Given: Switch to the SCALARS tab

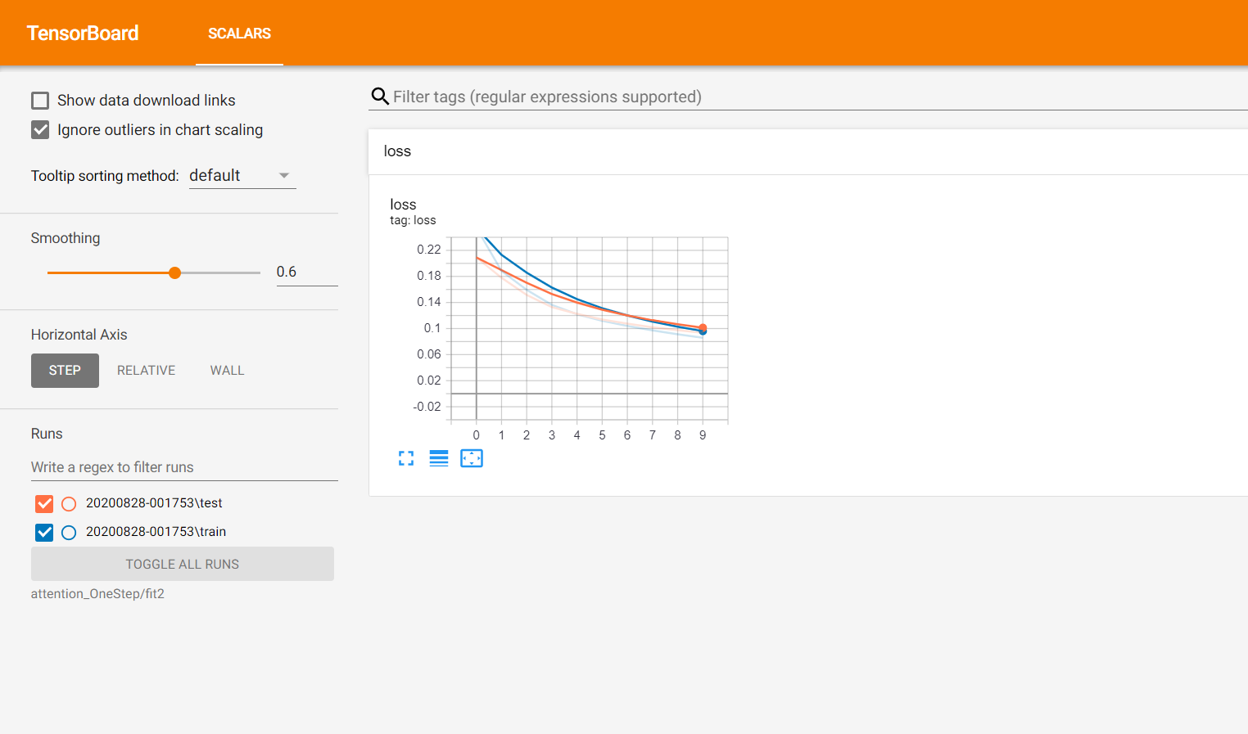Looking at the screenshot, I should [x=239, y=34].
